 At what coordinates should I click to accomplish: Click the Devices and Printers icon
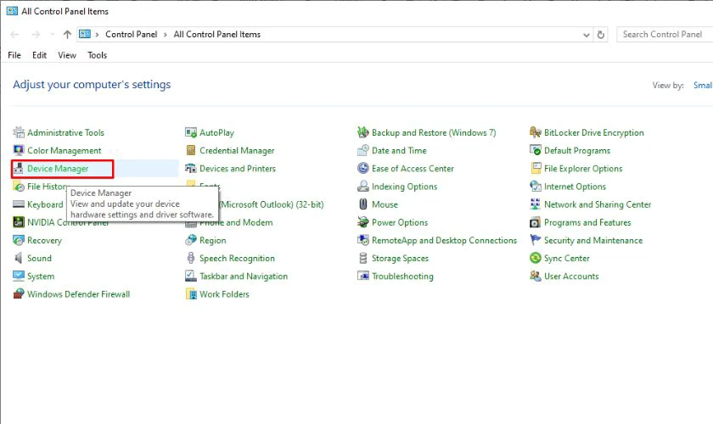click(x=191, y=169)
